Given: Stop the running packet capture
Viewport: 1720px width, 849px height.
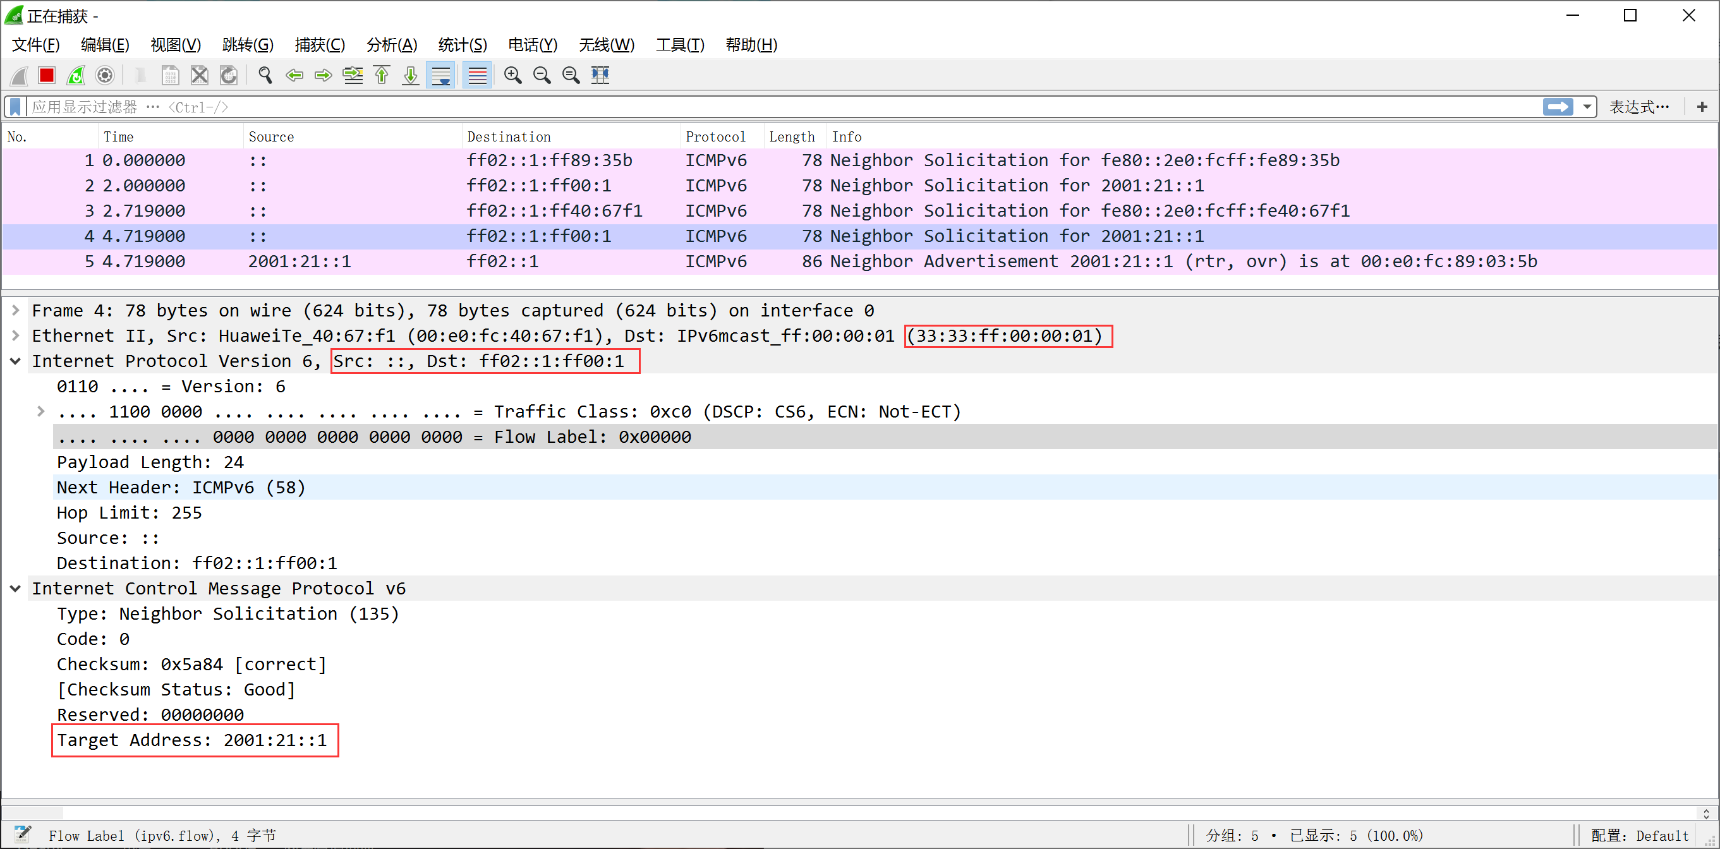Looking at the screenshot, I should coord(46,75).
